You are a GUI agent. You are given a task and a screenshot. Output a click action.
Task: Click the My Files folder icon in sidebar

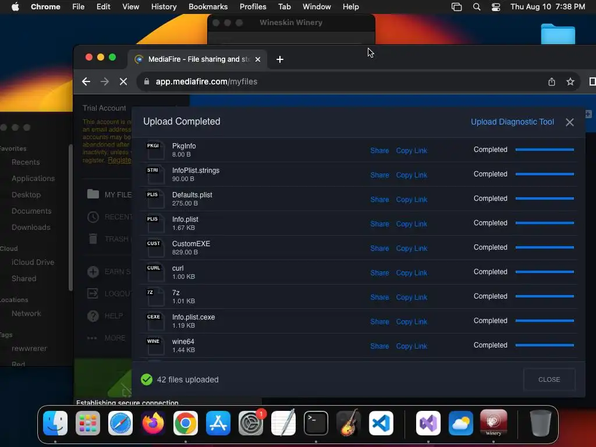pyautogui.click(x=93, y=194)
